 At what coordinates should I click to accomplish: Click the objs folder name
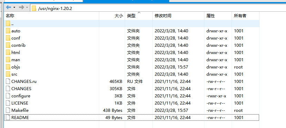(16, 67)
